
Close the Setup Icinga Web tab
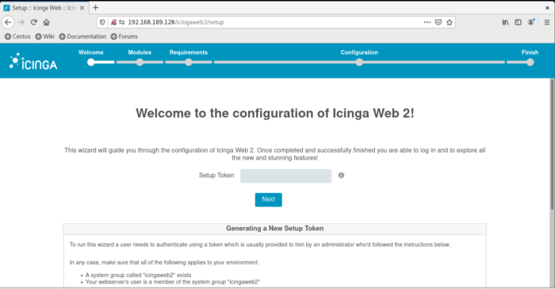tap(82, 8)
